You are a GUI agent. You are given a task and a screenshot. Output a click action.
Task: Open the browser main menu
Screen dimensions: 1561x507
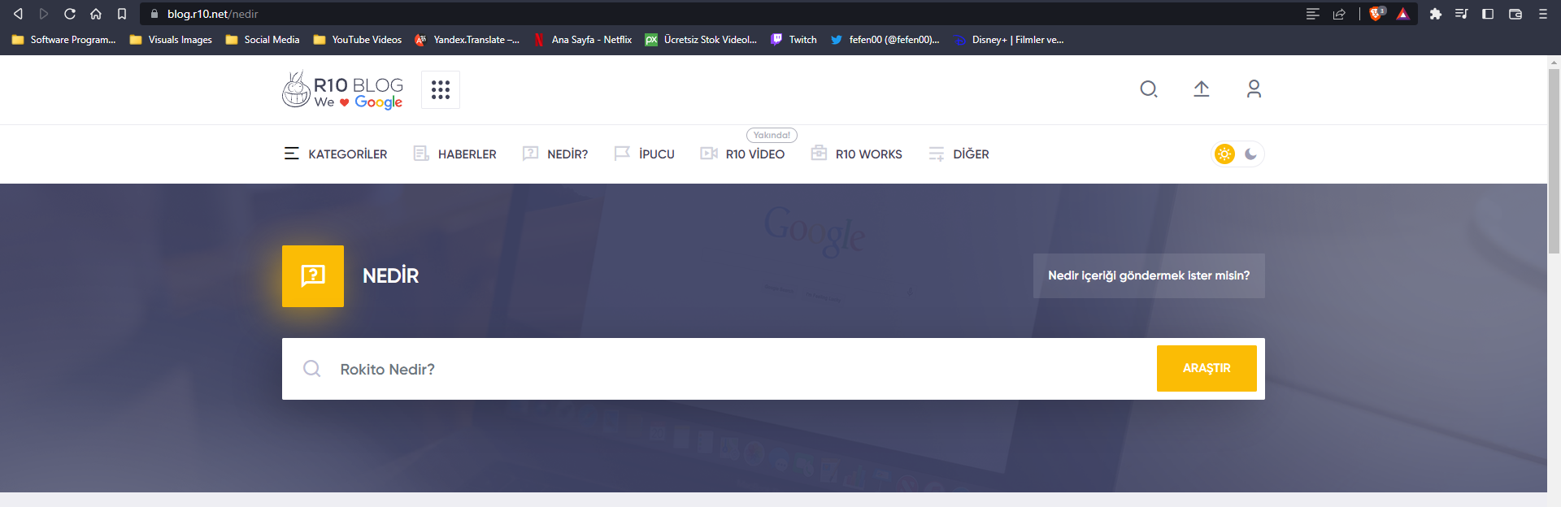point(1543,14)
